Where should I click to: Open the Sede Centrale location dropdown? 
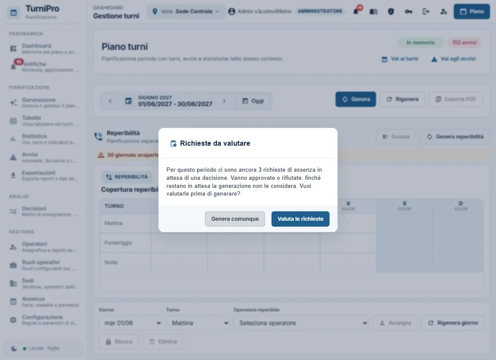(186, 12)
